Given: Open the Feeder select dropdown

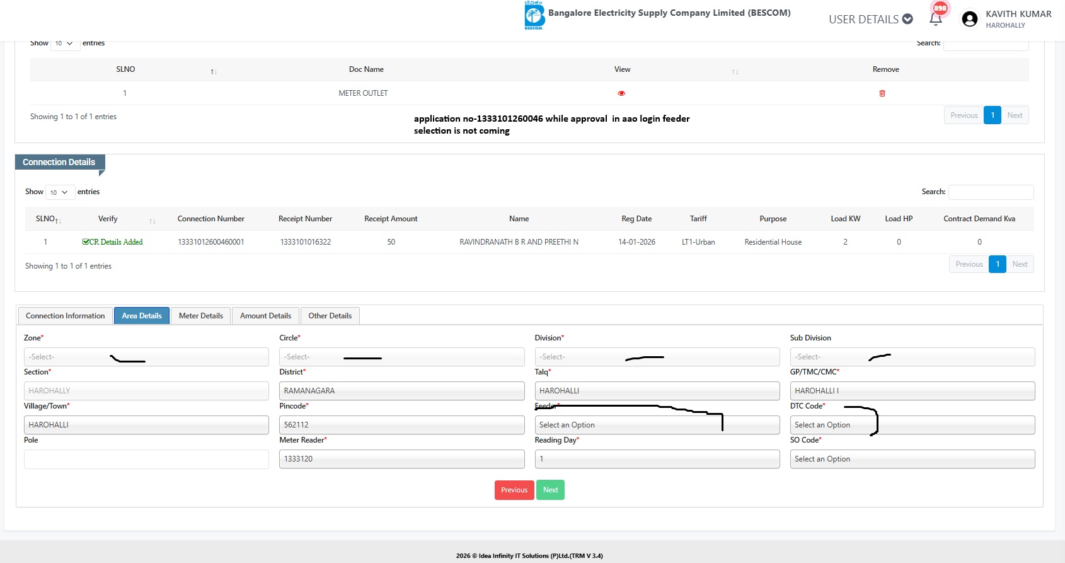Looking at the screenshot, I should (x=656, y=425).
